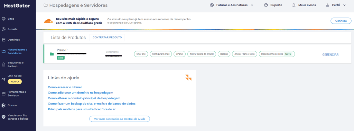Click the globe icon beside Sites
354x131 pixels.
[x=3, y=19]
